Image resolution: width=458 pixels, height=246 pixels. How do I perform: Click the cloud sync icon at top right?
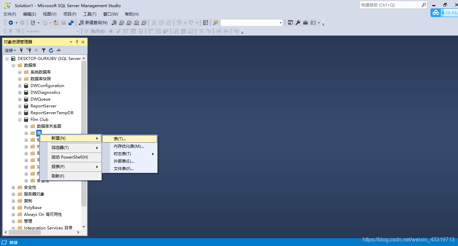[436, 13]
